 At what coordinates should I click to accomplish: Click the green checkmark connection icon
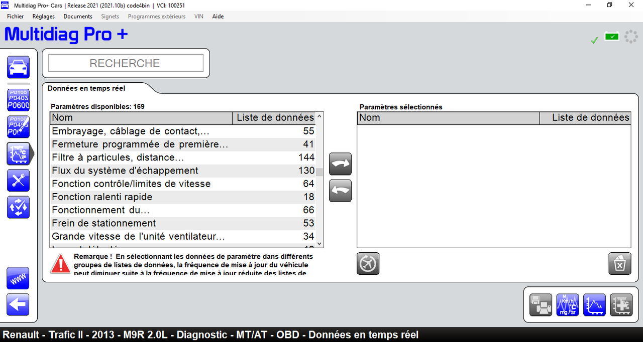594,40
